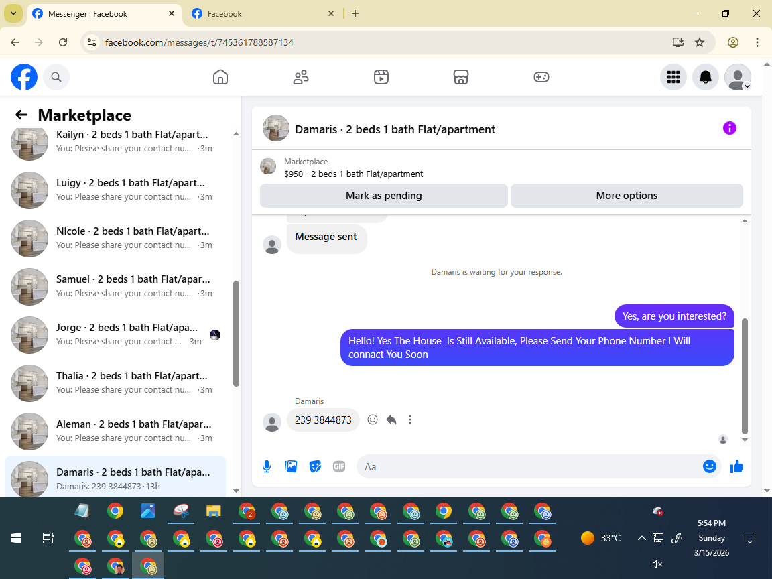Image resolution: width=772 pixels, height=579 pixels.
Task: Click the chat messages scrollbar
Action: [x=745, y=377]
